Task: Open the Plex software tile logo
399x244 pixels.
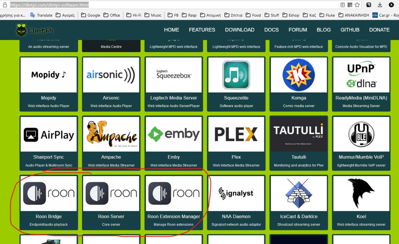Action: tap(236, 134)
